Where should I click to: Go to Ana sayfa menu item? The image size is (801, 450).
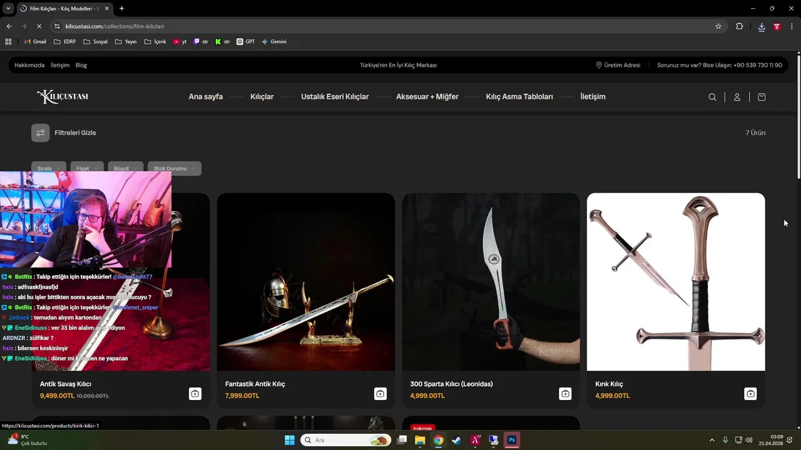coord(205,97)
